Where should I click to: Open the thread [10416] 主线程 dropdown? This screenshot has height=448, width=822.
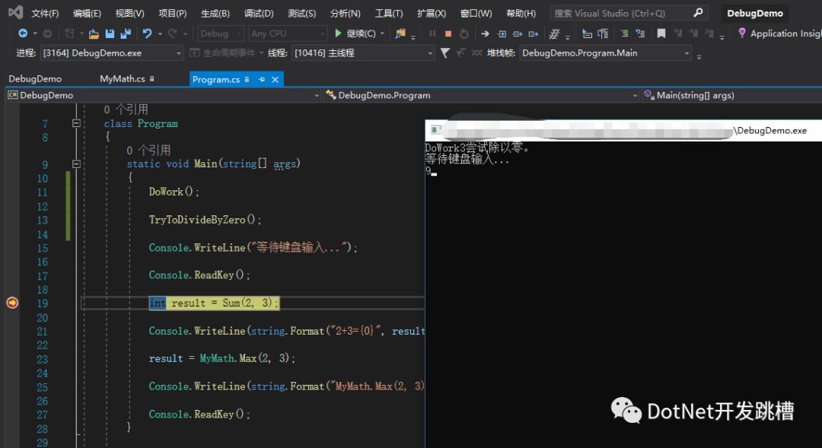click(363, 53)
